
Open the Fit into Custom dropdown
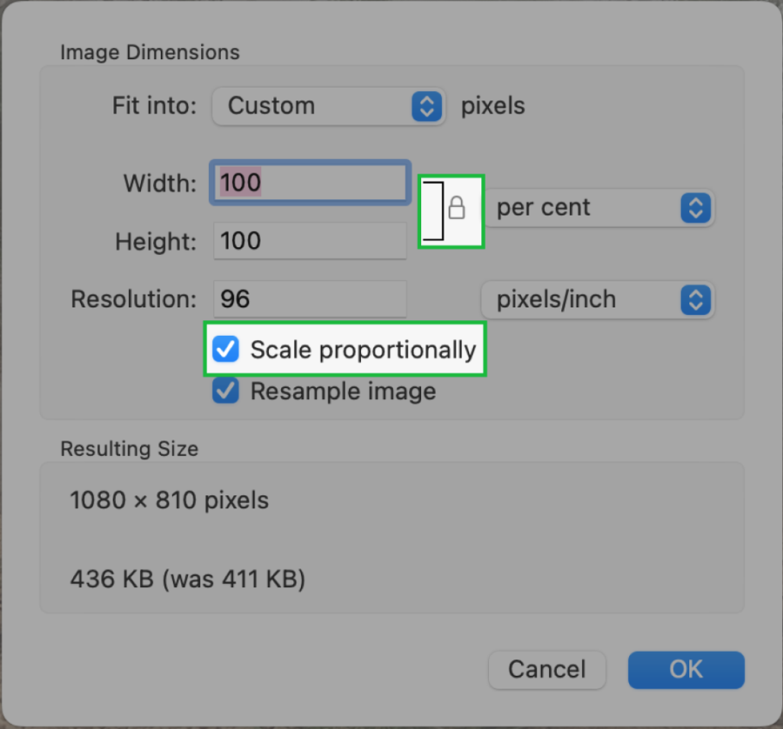[x=329, y=106]
